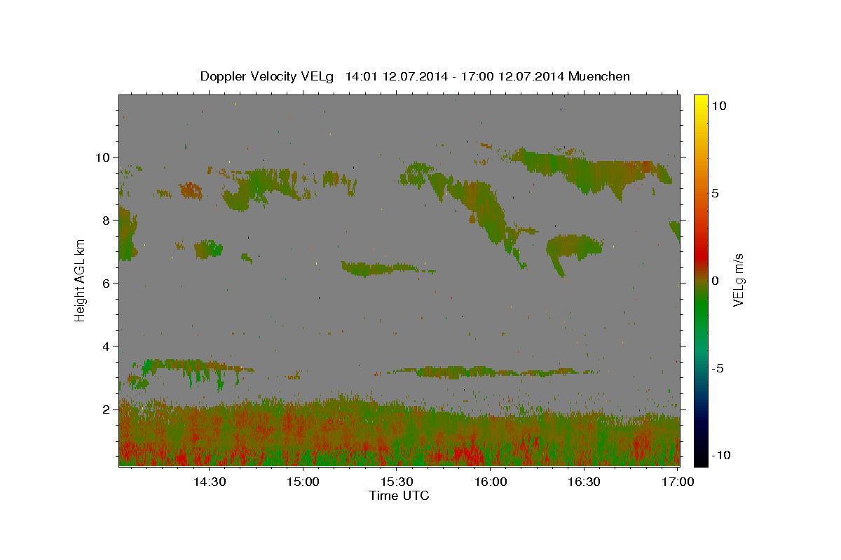This screenshot has width=841, height=560.
Task: Click the "Height AGL km" axis label
Action: [81, 280]
